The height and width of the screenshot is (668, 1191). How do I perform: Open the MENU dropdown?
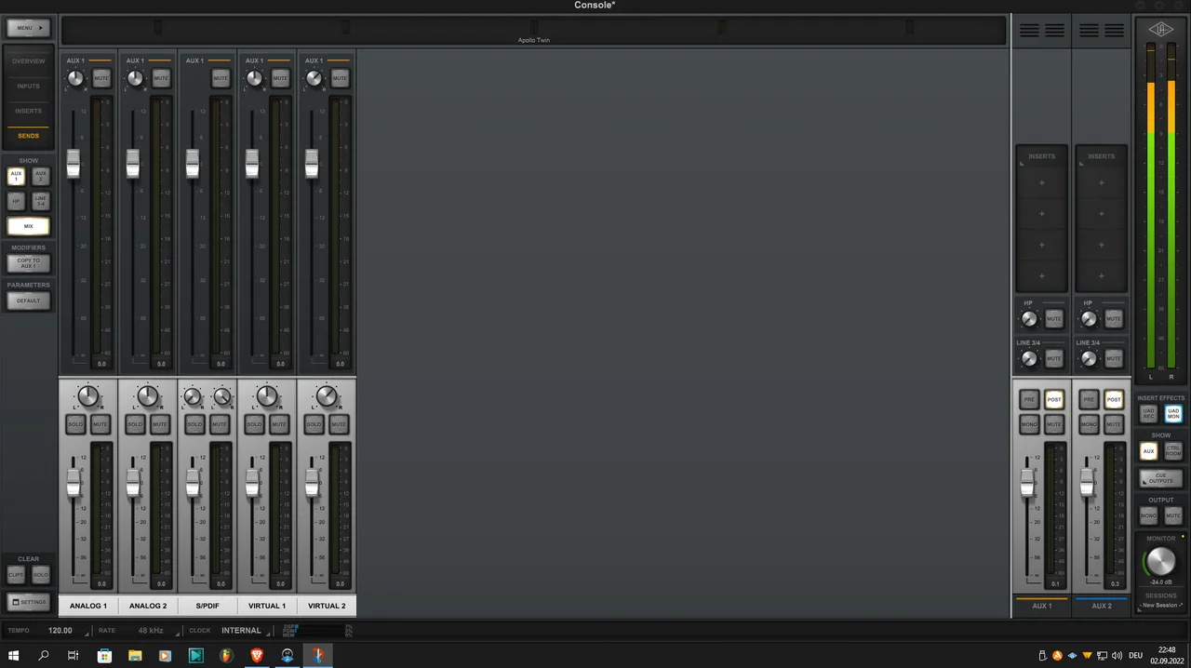click(x=28, y=28)
